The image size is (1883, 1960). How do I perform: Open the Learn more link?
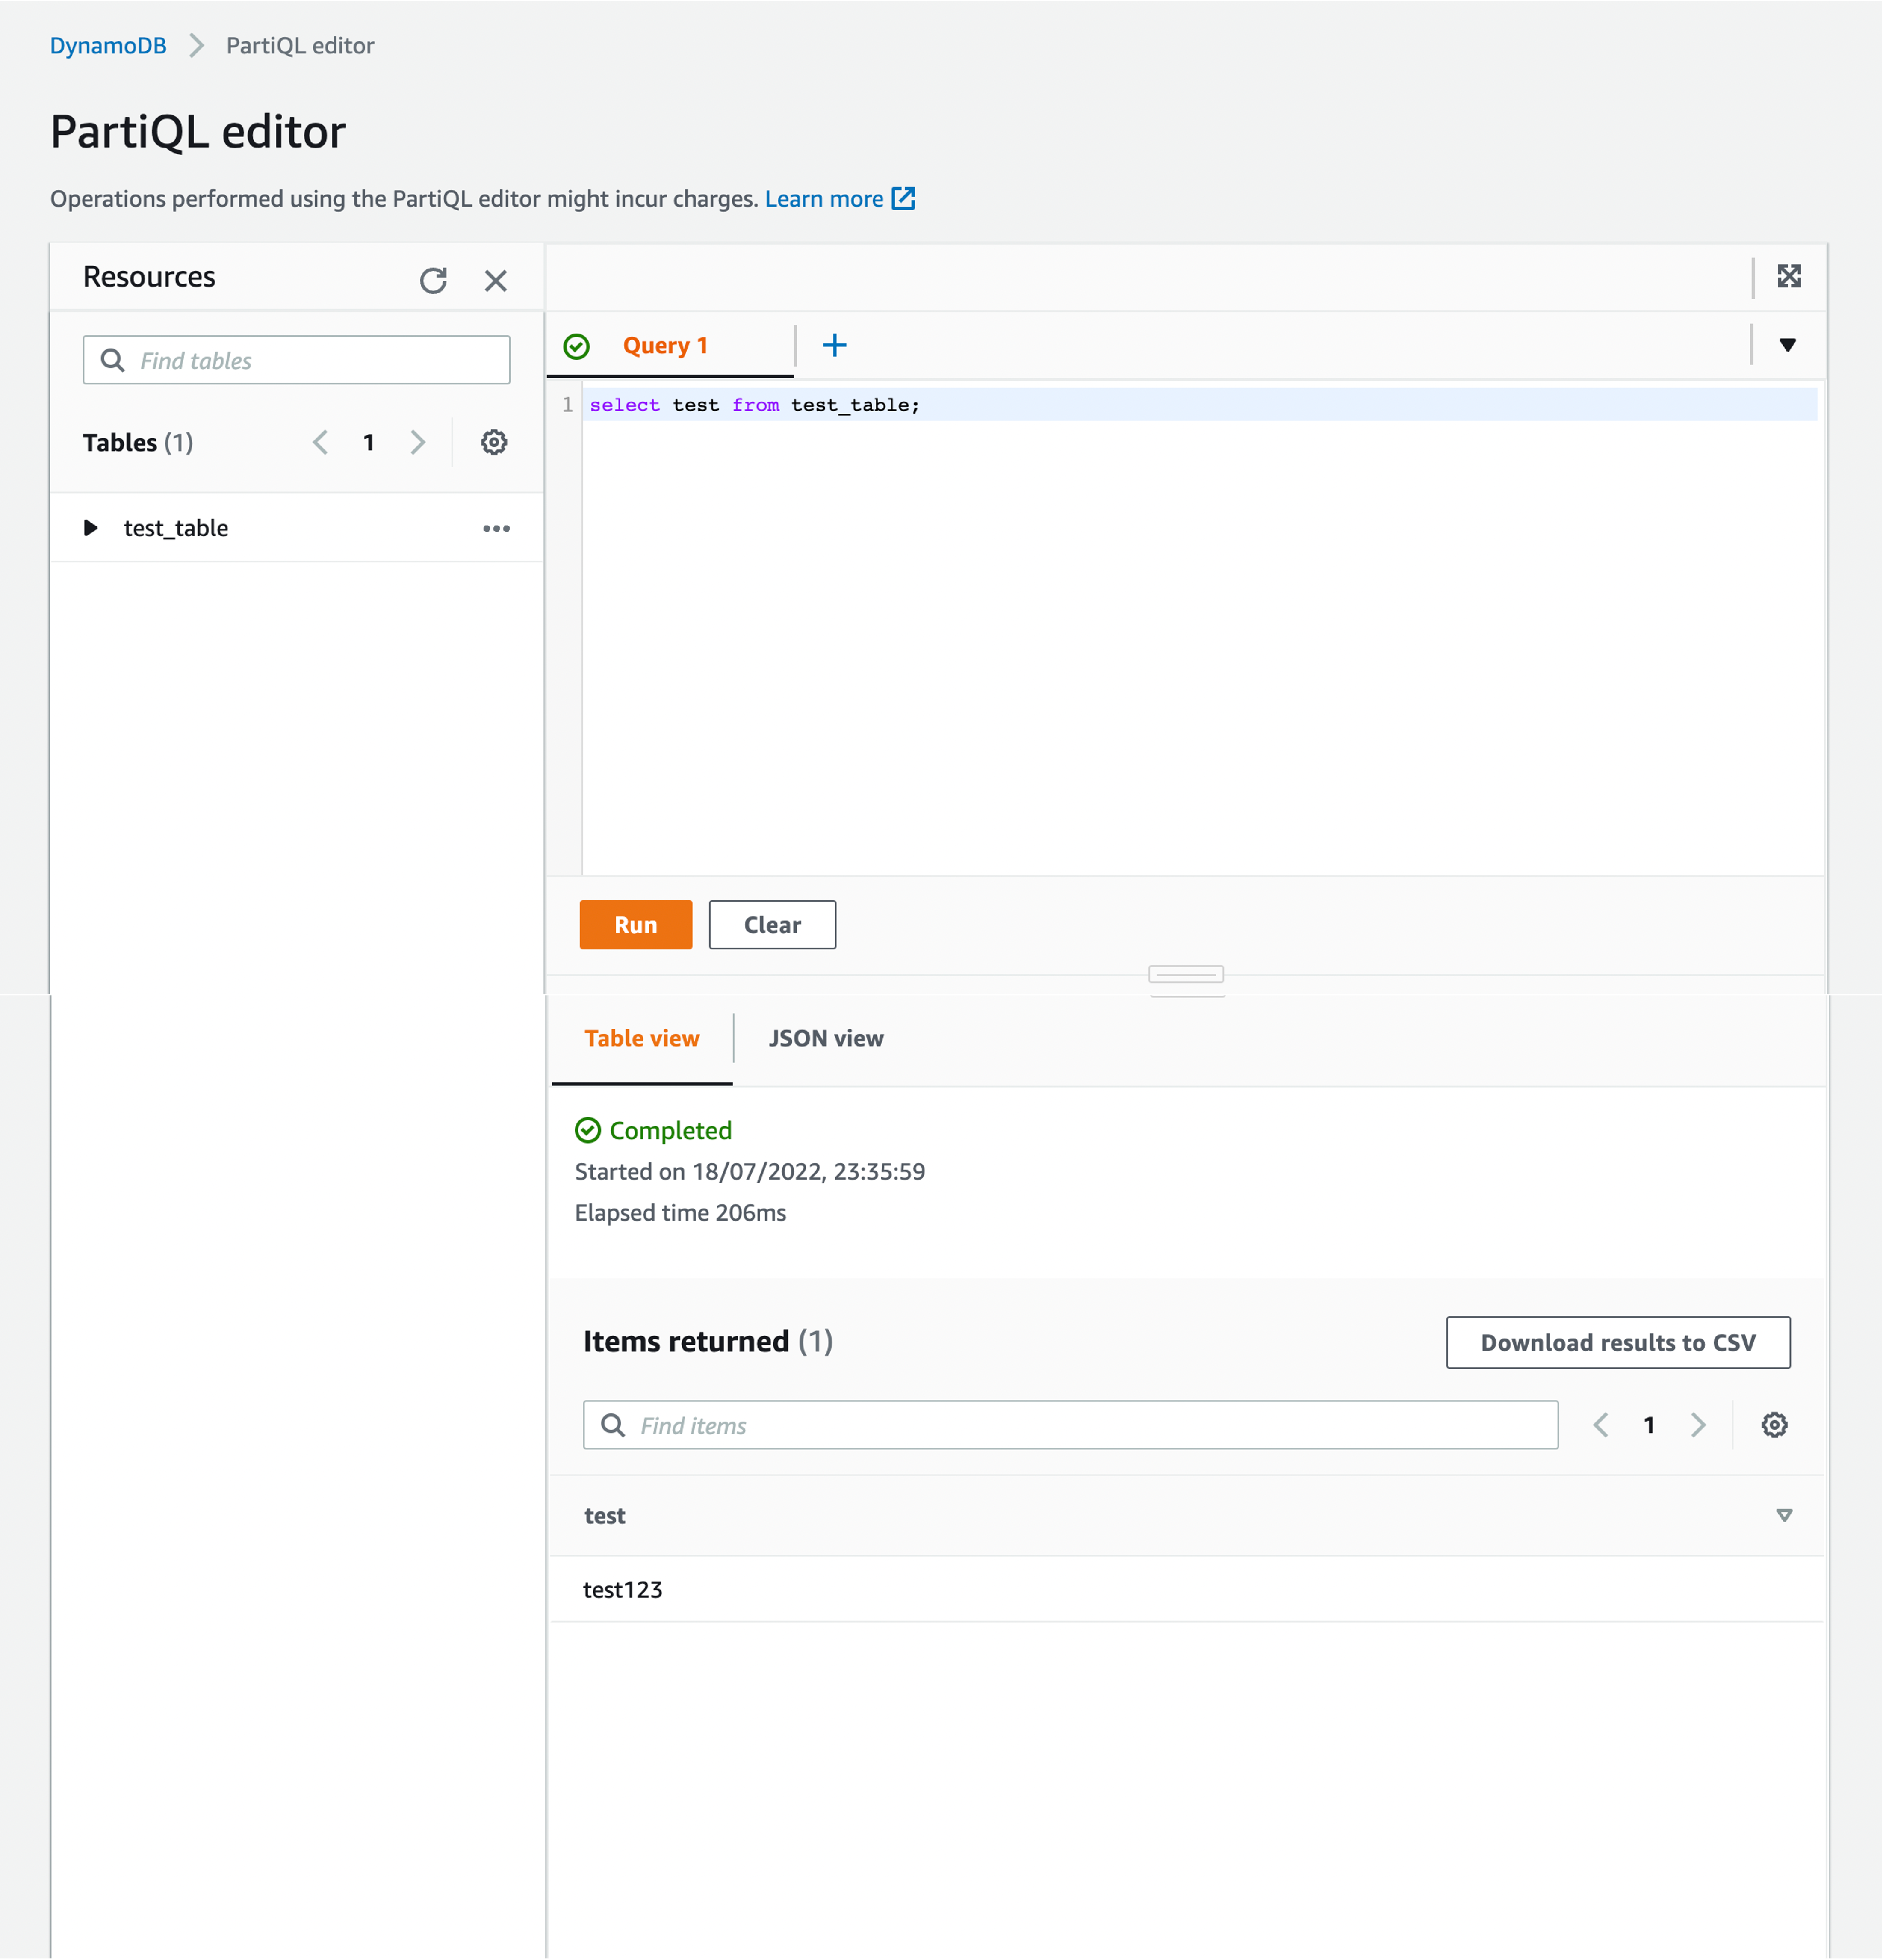pos(824,199)
